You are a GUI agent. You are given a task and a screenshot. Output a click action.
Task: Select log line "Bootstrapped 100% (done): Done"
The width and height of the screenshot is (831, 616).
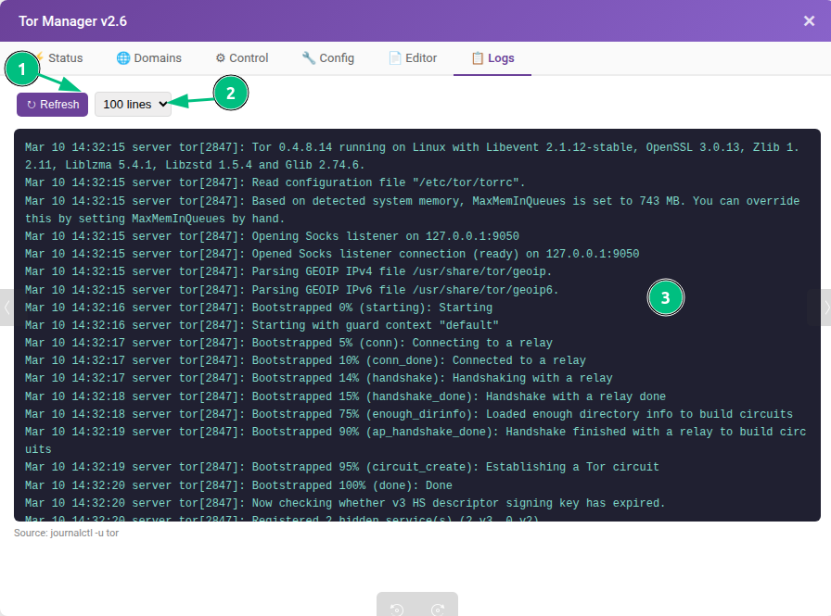(238, 485)
